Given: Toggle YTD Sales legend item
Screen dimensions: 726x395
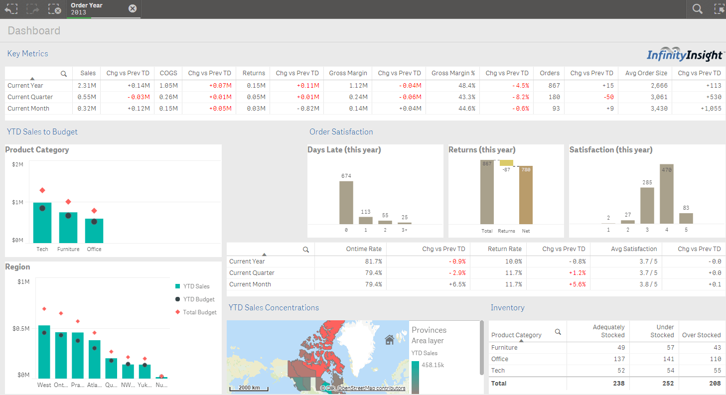Looking at the screenshot, I should point(192,286).
